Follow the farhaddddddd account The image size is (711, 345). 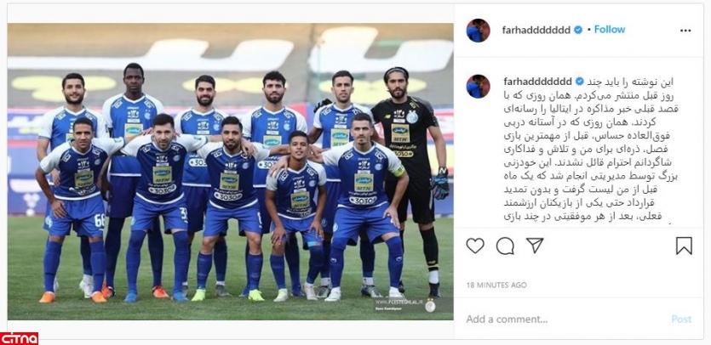(x=610, y=30)
